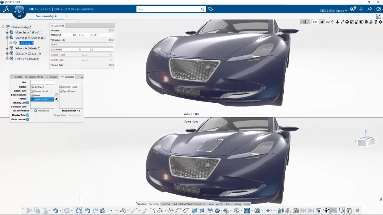Click the Copy icon in bottom toolbar
The width and height of the screenshot is (383, 215).
pos(37,210)
